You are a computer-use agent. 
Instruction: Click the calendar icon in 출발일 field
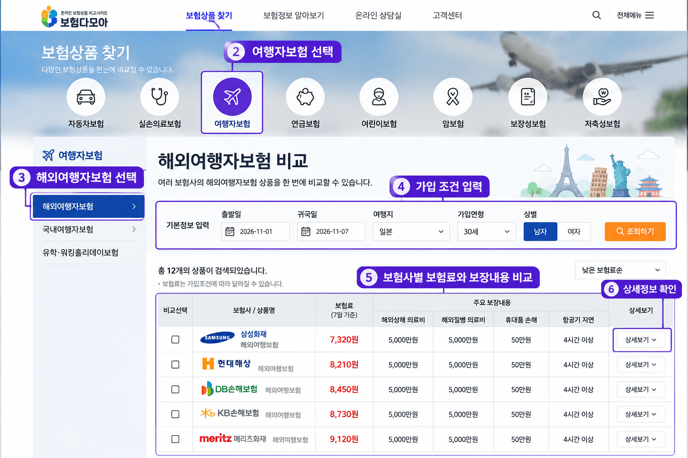[230, 232]
